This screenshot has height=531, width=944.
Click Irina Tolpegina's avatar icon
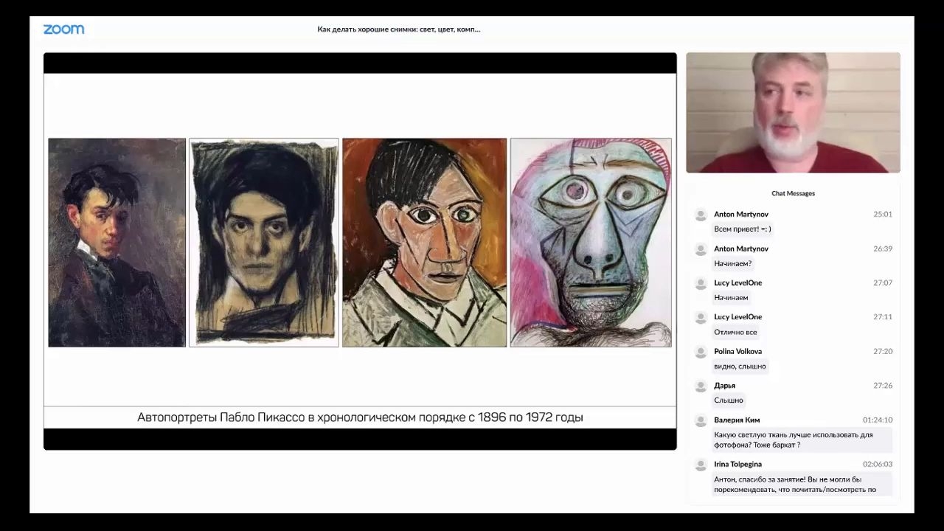701,465
